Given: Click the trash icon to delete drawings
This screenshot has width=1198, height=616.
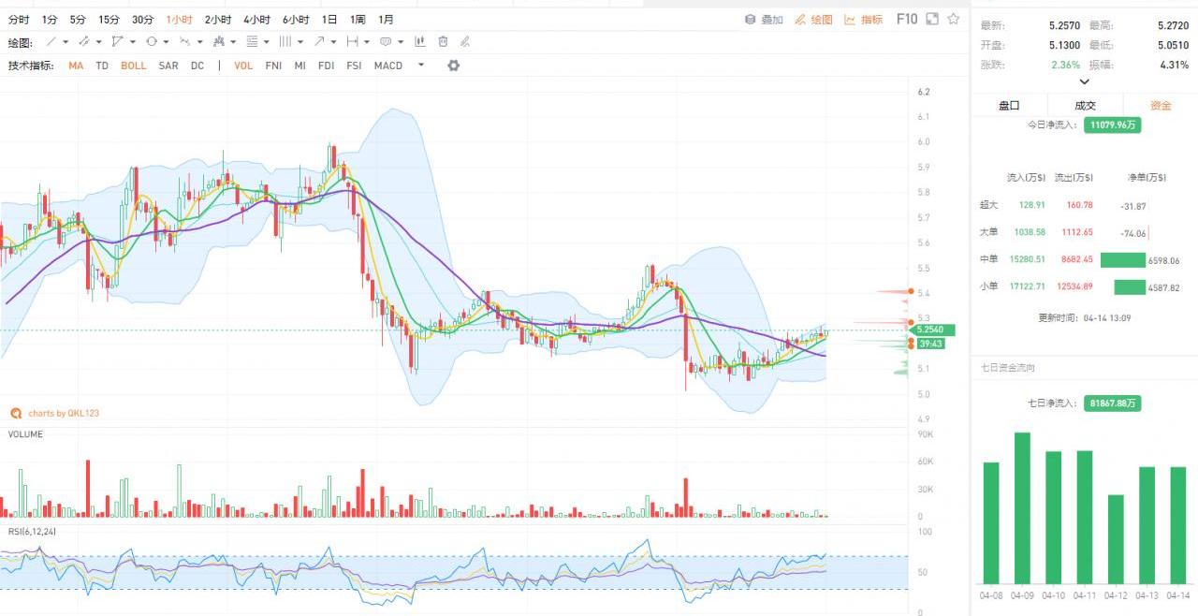Looking at the screenshot, I should 443,42.
